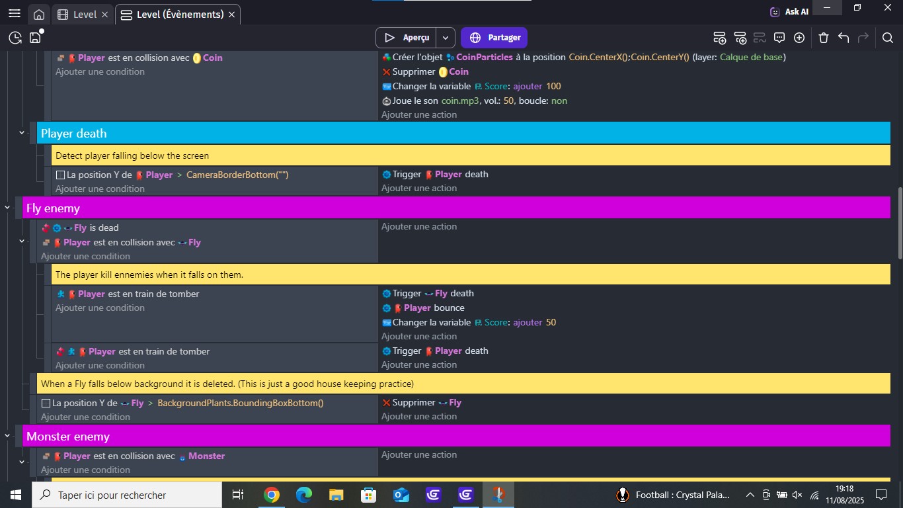This screenshot has height=508, width=903.
Task: Open Microsoft Edge from the taskbar
Action: 303,495
